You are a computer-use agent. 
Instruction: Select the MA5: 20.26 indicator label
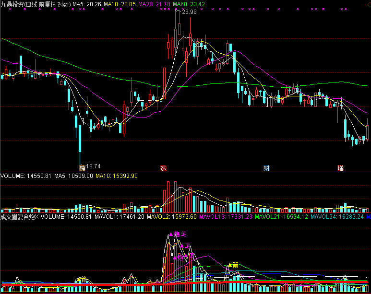pyautogui.click(x=87, y=4)
